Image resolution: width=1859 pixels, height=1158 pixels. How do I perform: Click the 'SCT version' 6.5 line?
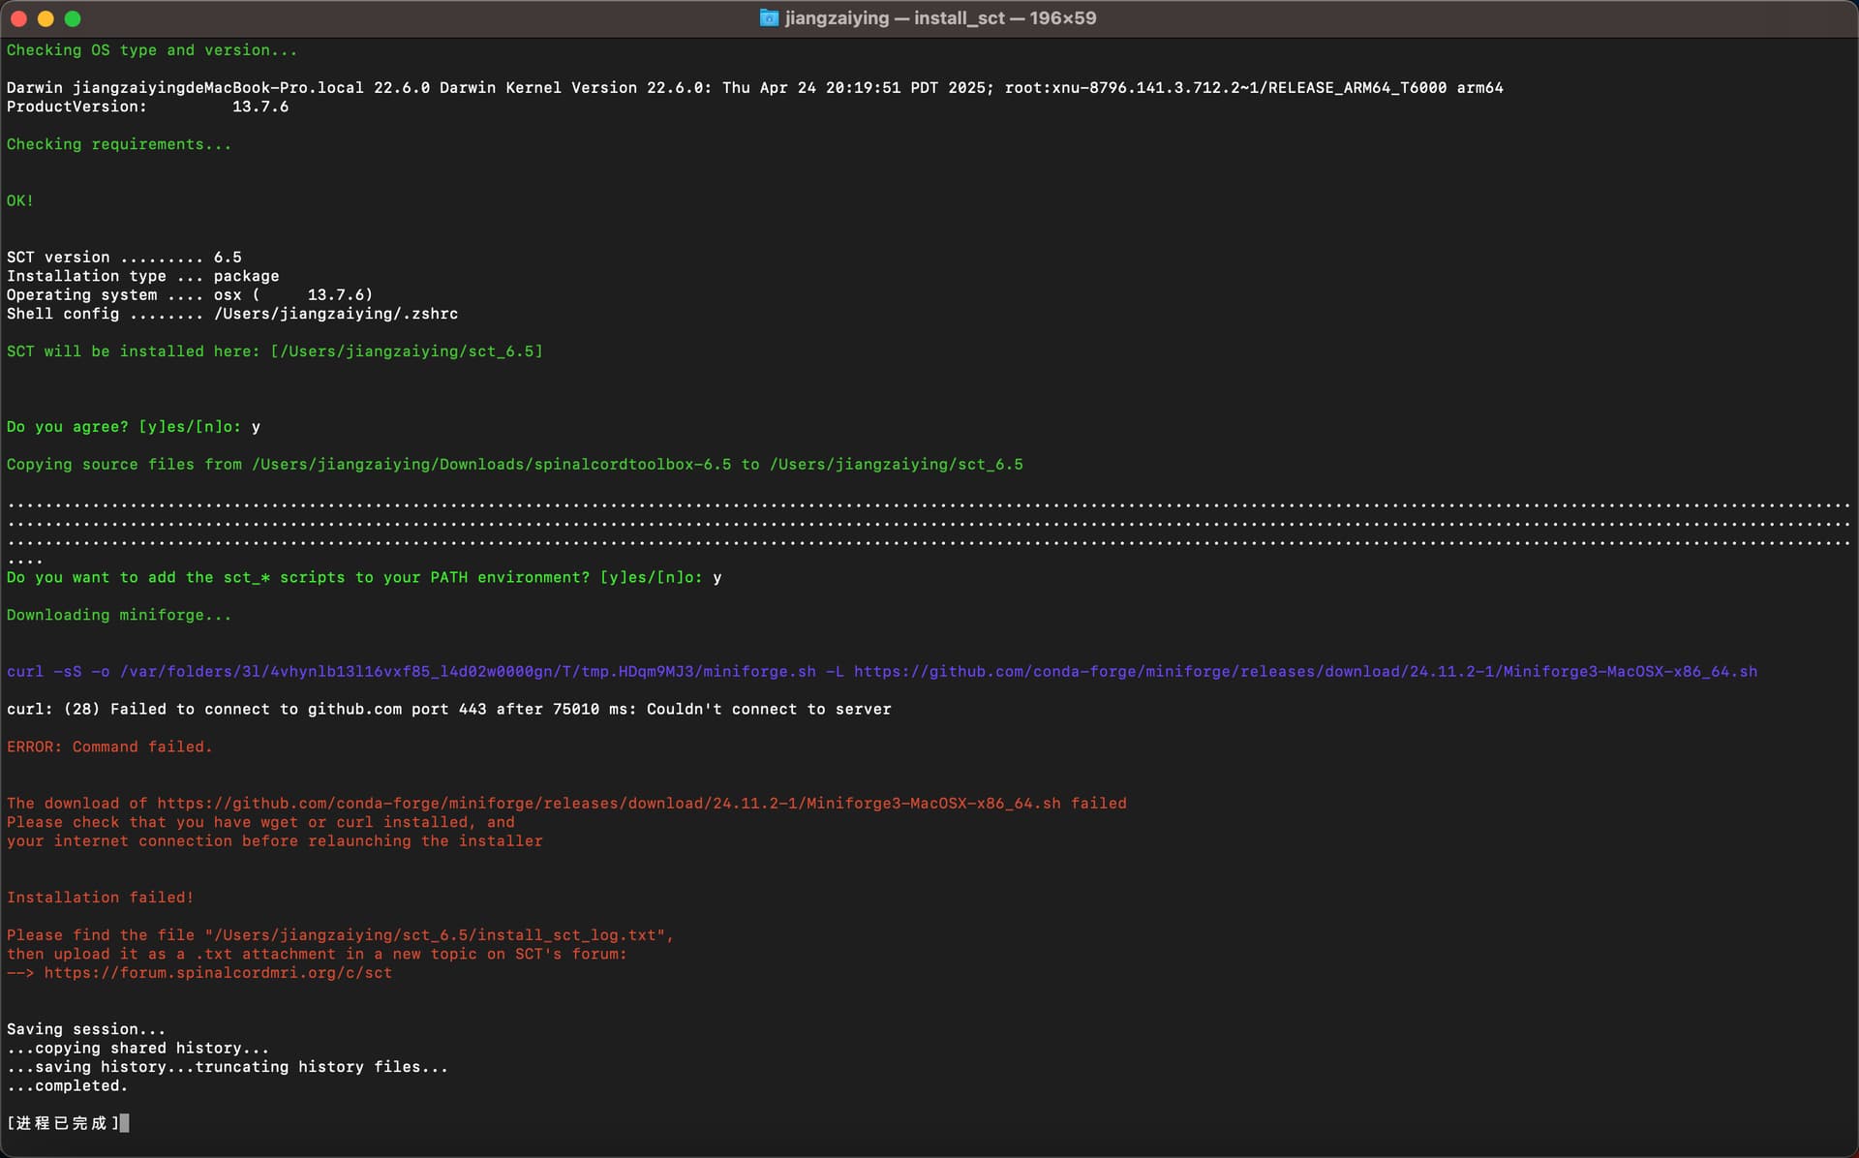[x=124, y=258]
